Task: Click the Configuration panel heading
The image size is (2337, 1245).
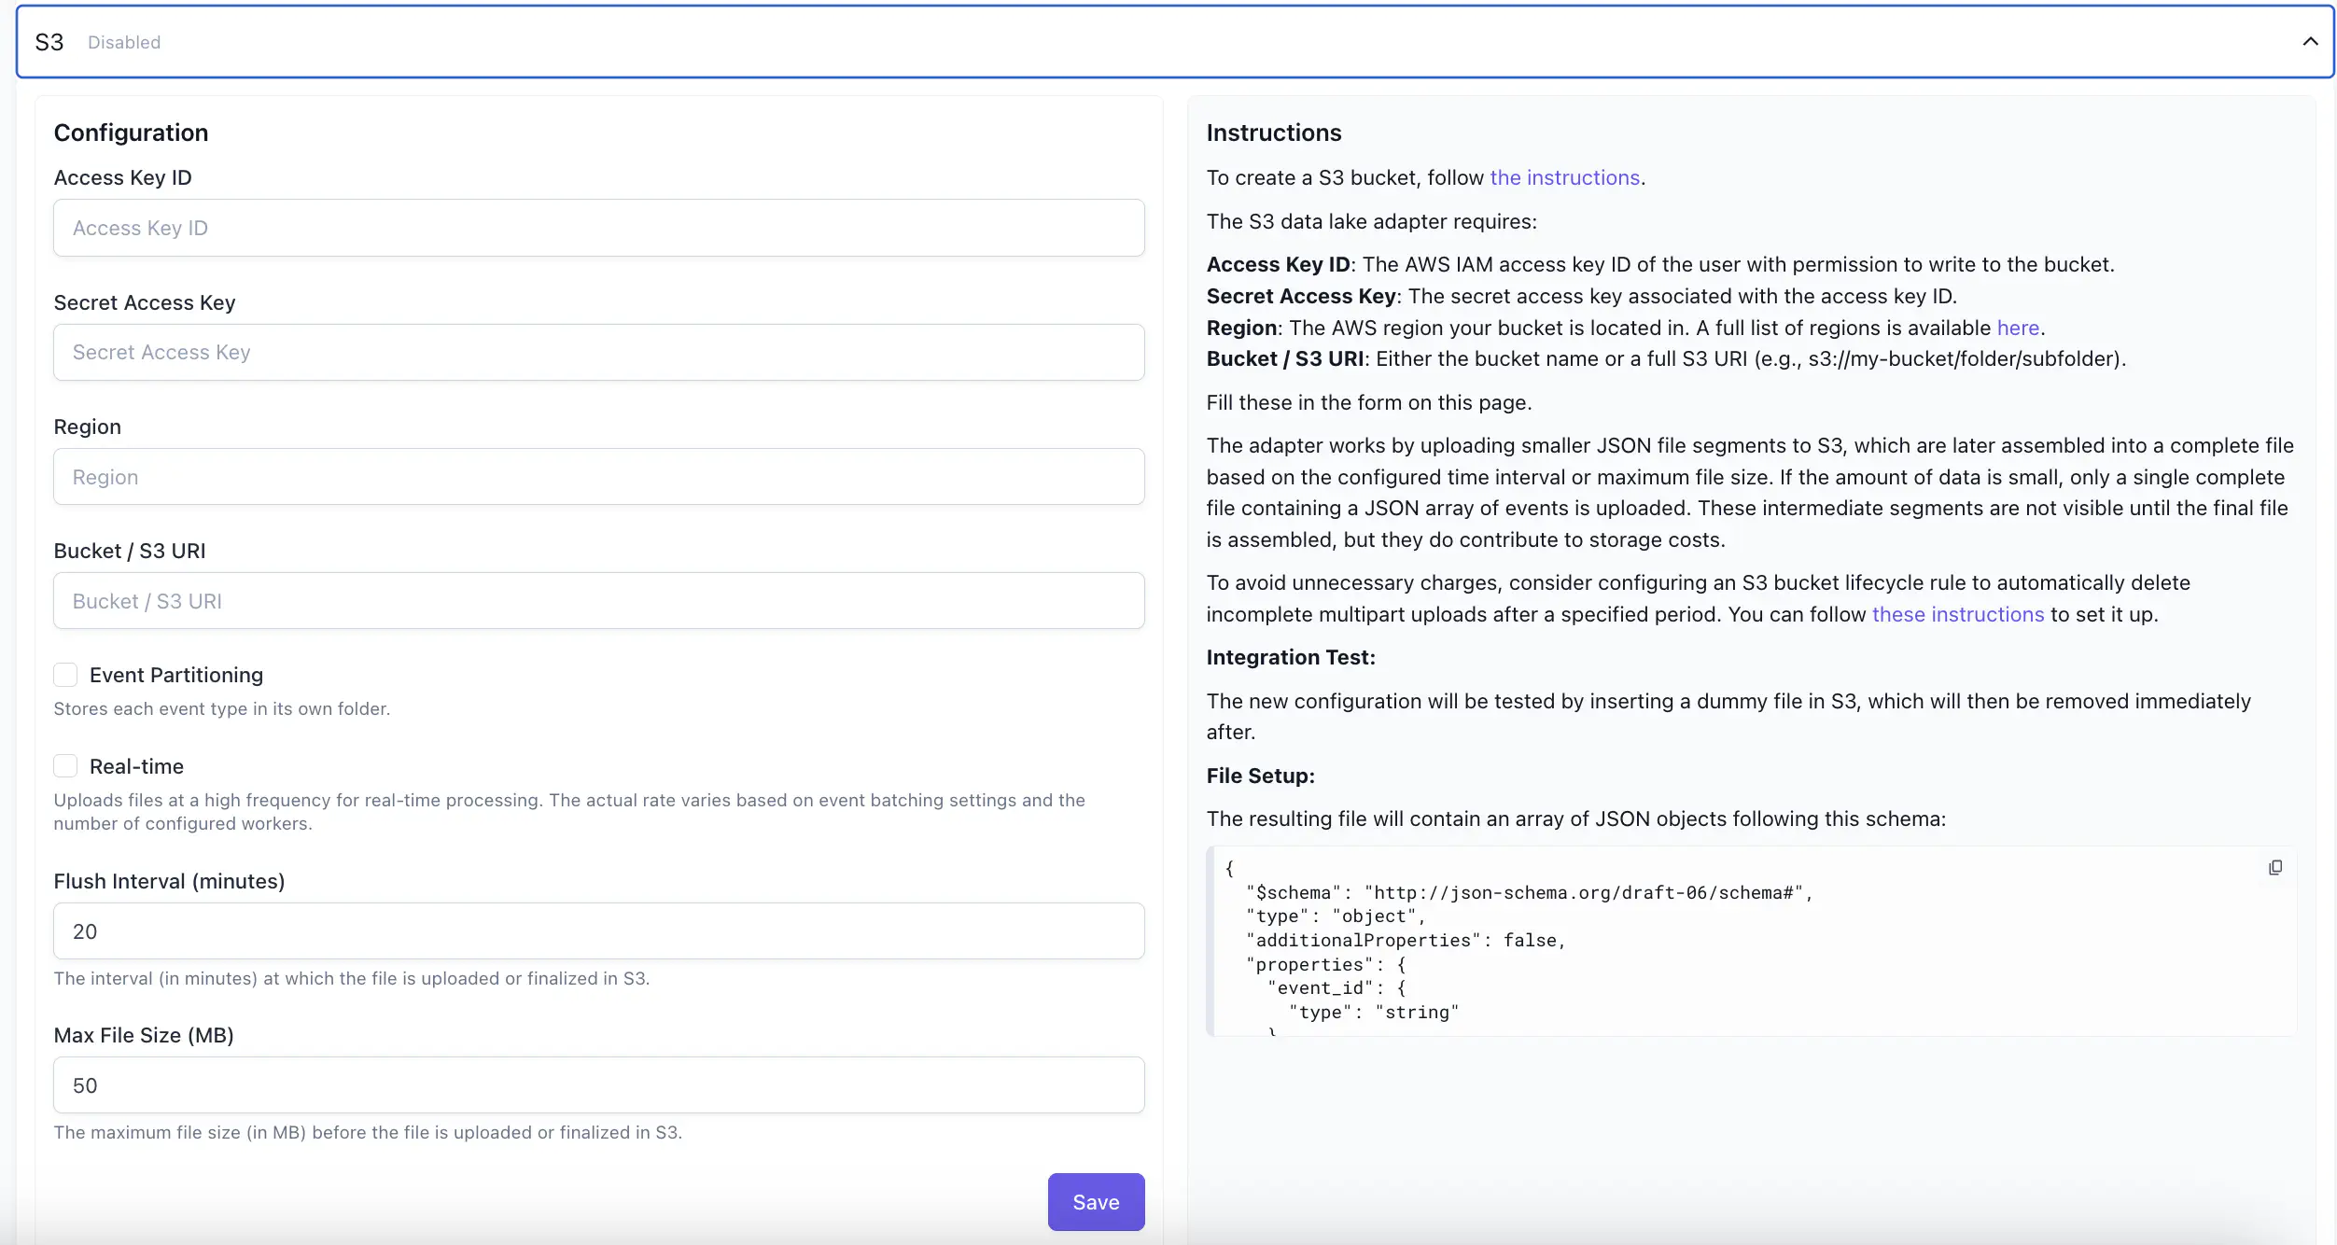Action: click(x=131, y=133)
